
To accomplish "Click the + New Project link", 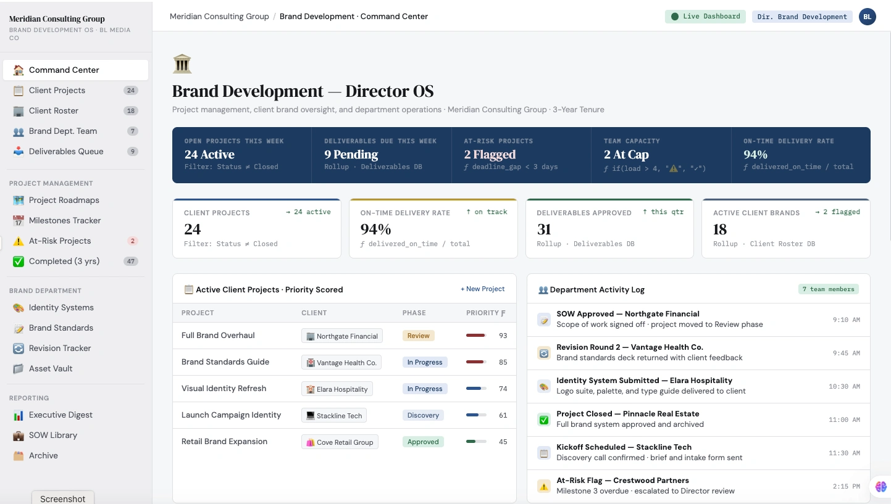I will pos(482,289).
